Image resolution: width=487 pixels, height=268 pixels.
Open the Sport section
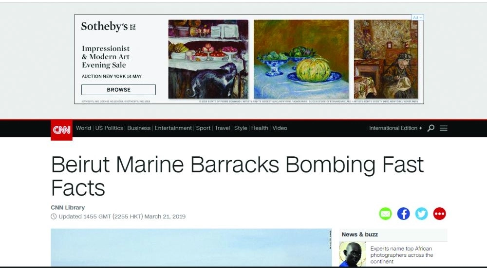tap(203, 128)
